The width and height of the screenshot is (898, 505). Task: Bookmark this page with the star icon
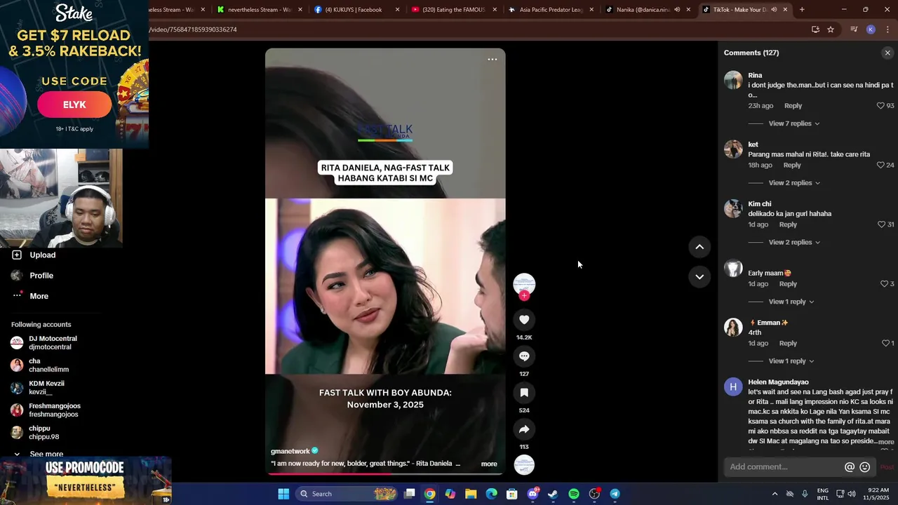831,29
